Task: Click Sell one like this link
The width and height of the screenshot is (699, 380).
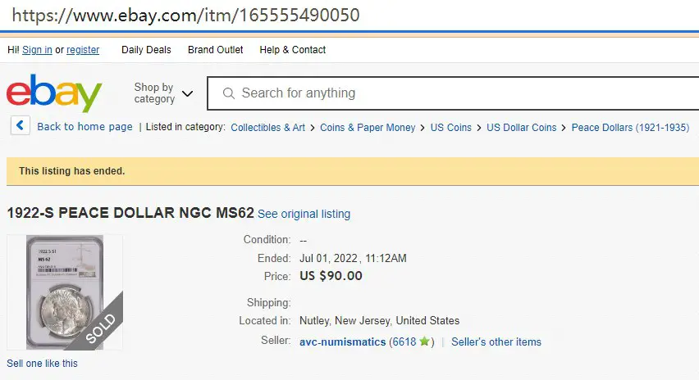Action: 42,363
